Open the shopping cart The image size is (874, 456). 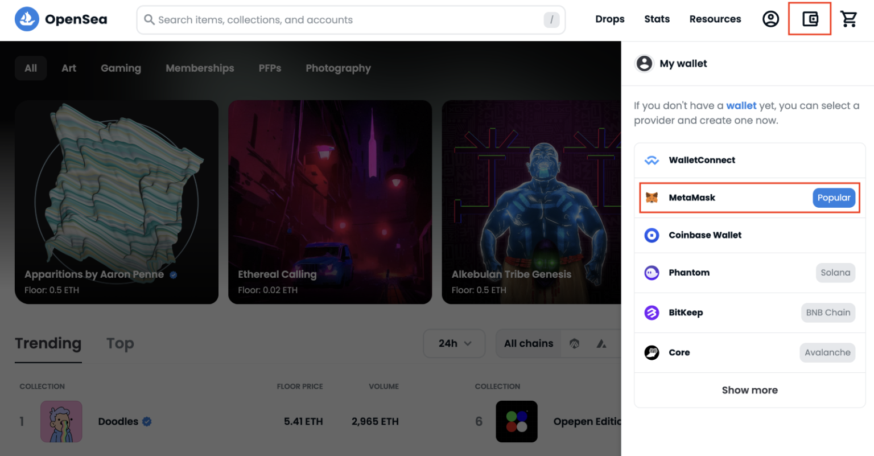tap(849, 19)
